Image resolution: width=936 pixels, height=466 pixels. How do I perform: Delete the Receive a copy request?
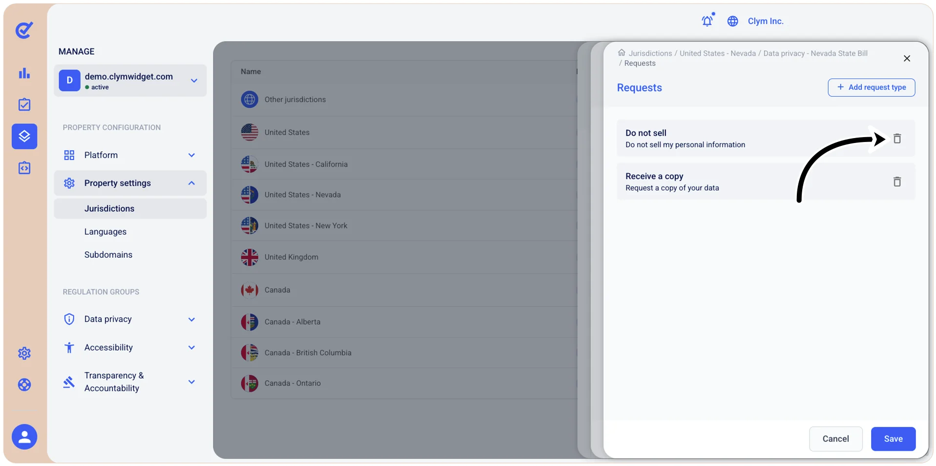pos(897,182)
